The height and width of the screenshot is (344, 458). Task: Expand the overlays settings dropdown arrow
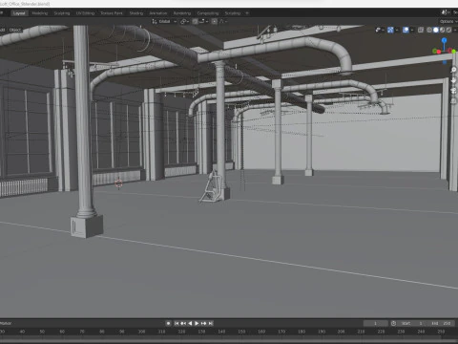412,30
